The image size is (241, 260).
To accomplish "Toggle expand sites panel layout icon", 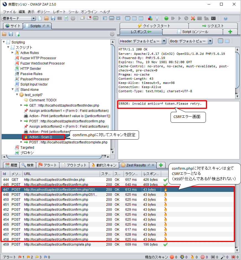I will pyautogui.click(x=105, y=18).
